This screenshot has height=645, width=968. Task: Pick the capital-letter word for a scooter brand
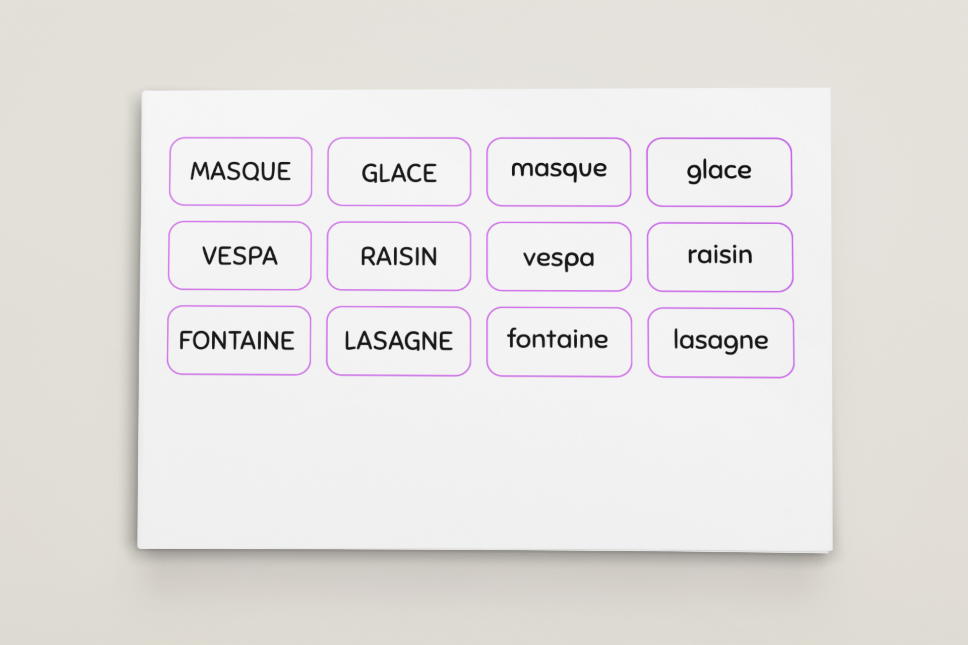tap(239, 255)
